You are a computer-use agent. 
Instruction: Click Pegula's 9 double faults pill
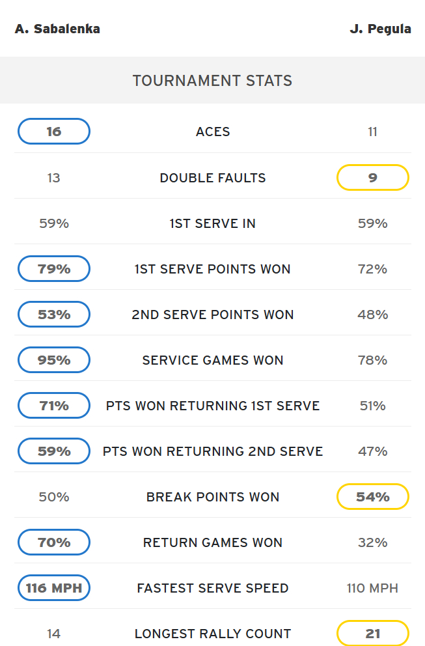[x=373, y=178]
